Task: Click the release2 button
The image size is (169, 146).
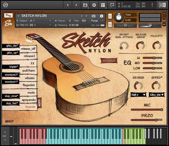Action: (29, 56)
